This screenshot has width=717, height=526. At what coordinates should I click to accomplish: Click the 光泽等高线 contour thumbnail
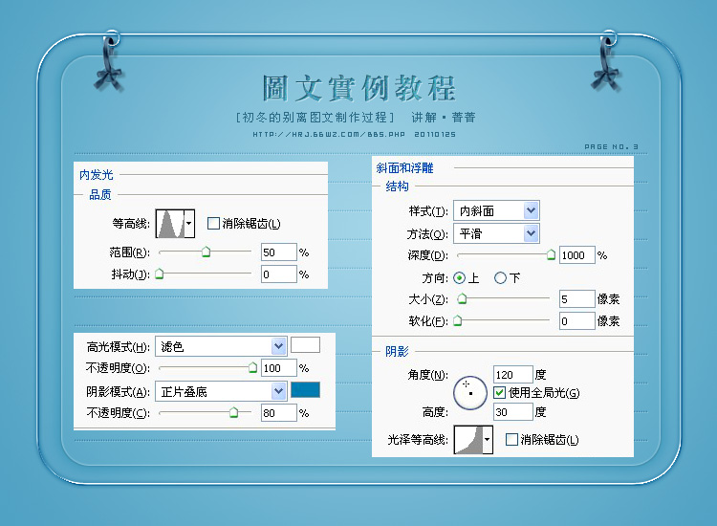467,440
